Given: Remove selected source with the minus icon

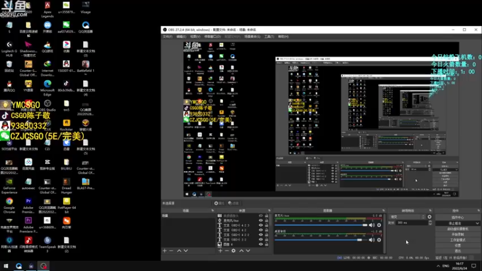Looking at the screenshot, I should tap(227, 251).
